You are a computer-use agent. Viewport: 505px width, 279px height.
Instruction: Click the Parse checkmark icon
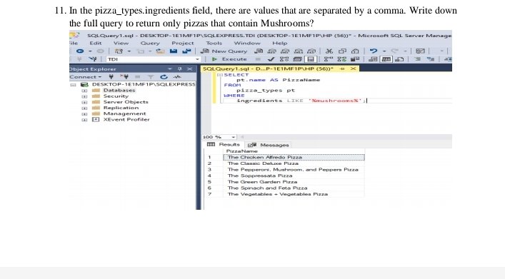271,59
